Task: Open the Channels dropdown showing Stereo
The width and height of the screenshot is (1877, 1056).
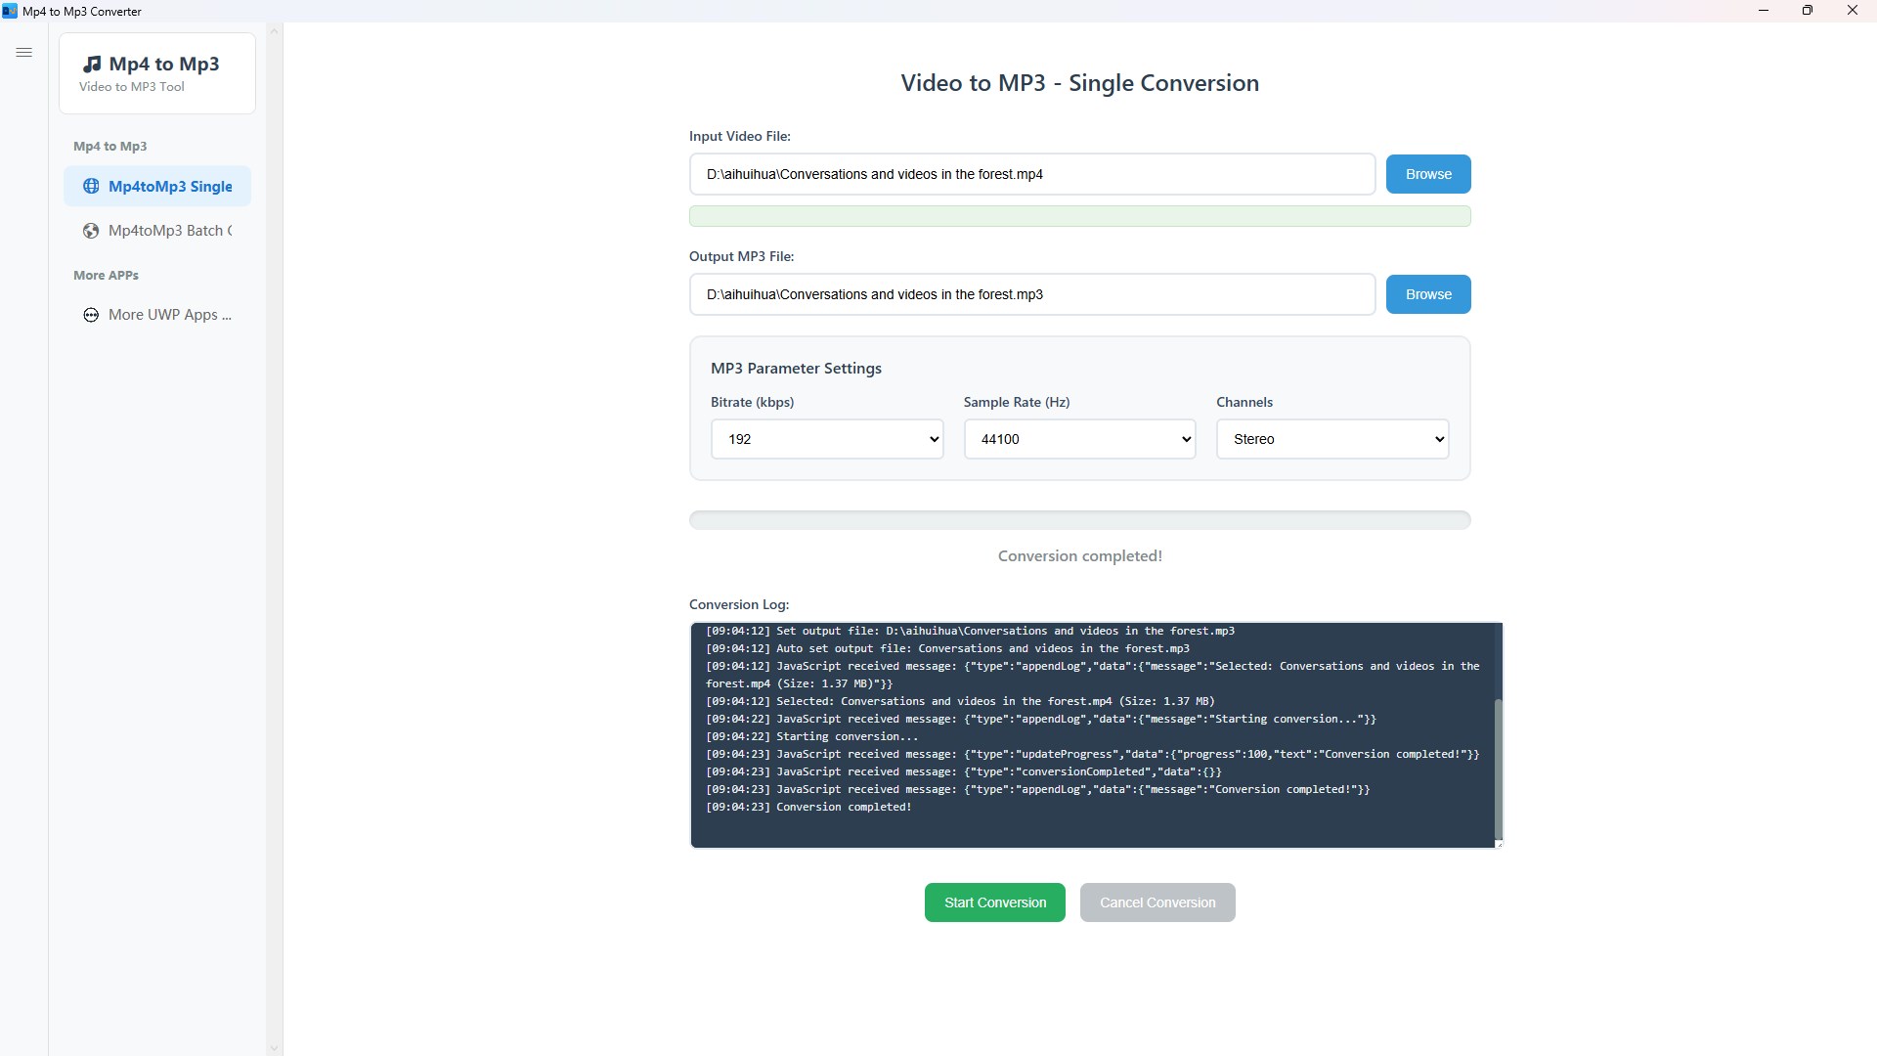Action: [x=1332, y=439]
